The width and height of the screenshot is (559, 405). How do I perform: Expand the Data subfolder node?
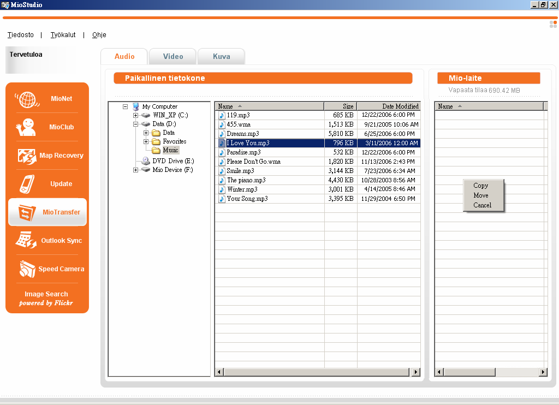[146, 133]
